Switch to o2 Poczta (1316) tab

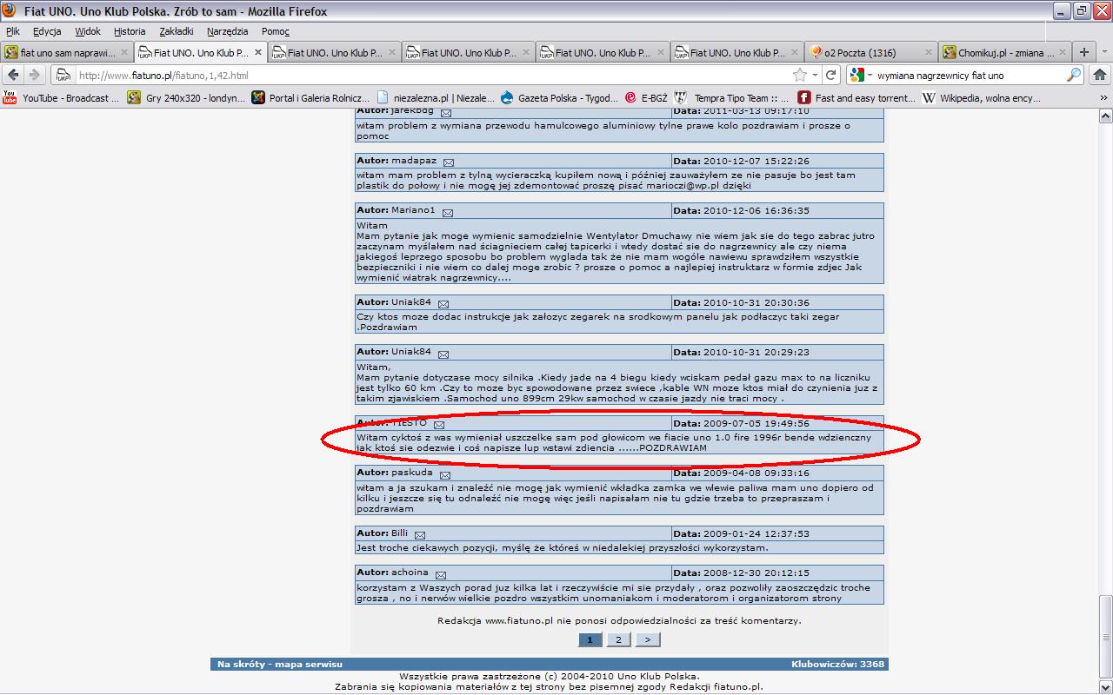pyautogui.click(x=871, y=52)
